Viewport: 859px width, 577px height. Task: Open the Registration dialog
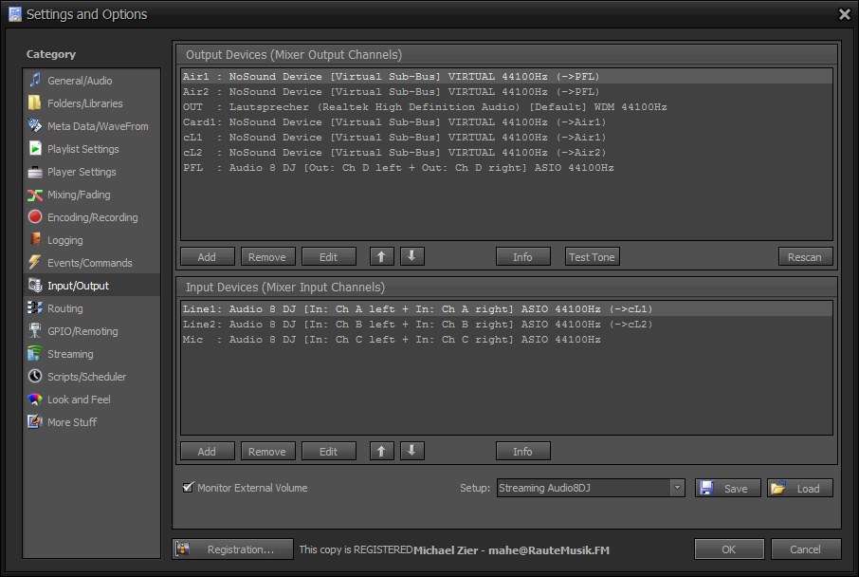pos(232,549)
